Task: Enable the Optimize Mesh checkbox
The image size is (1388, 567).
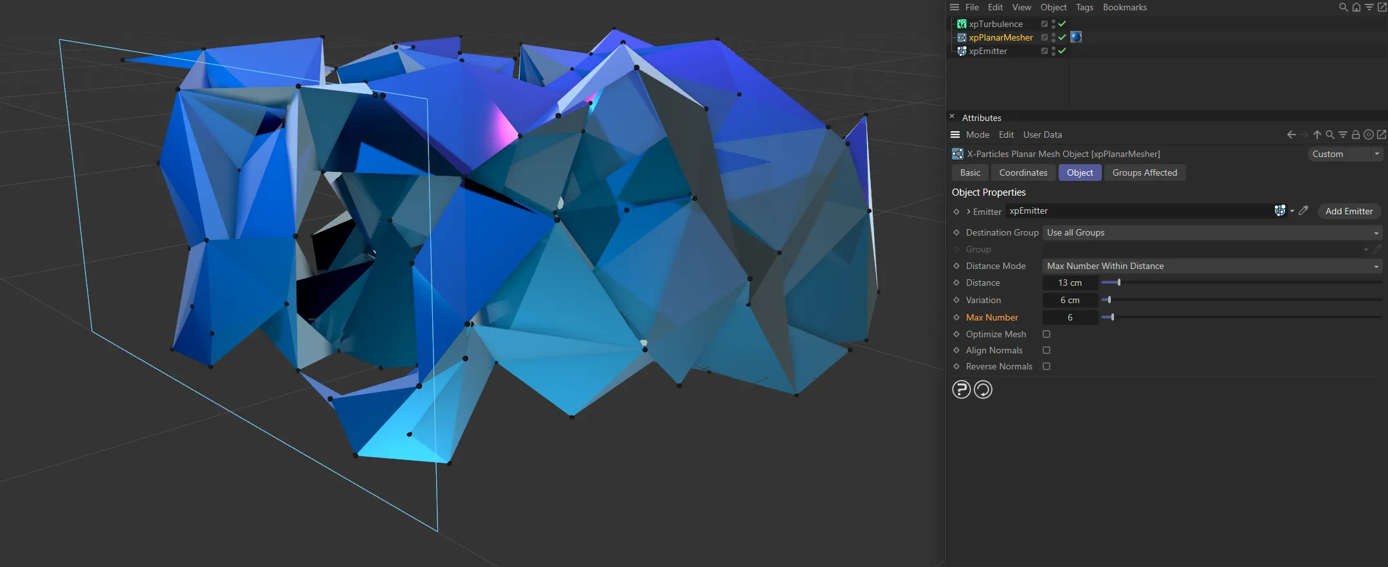Action: [1046, 334]
